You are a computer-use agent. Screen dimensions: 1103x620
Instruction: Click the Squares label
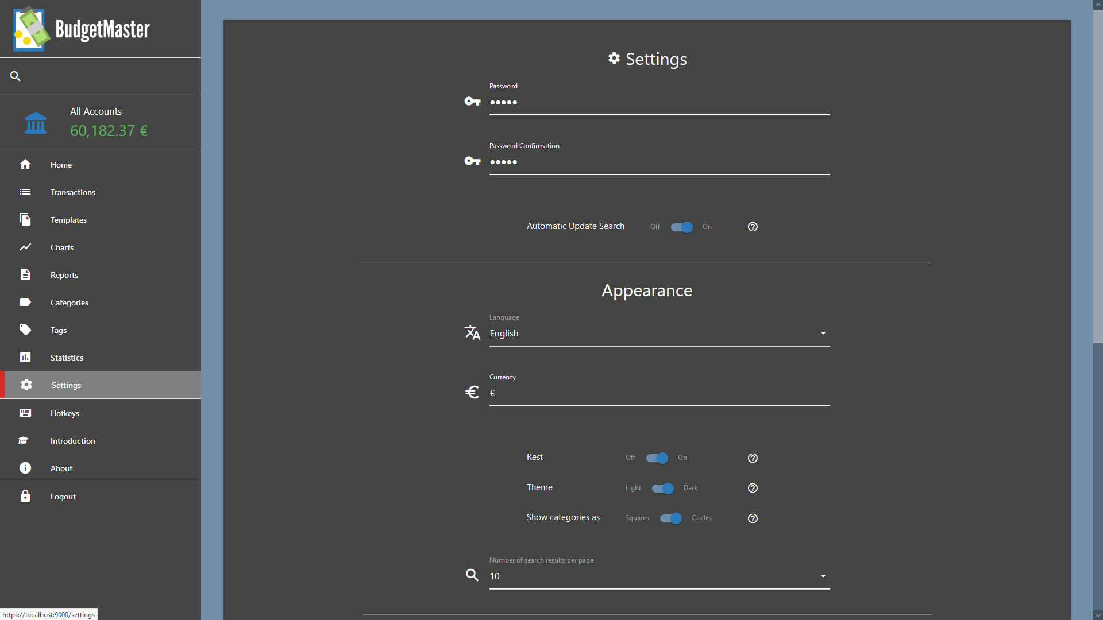click(x=637, y=518)
